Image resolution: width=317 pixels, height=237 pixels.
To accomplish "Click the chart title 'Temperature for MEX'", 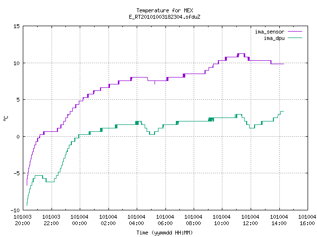I will point(164,10).
